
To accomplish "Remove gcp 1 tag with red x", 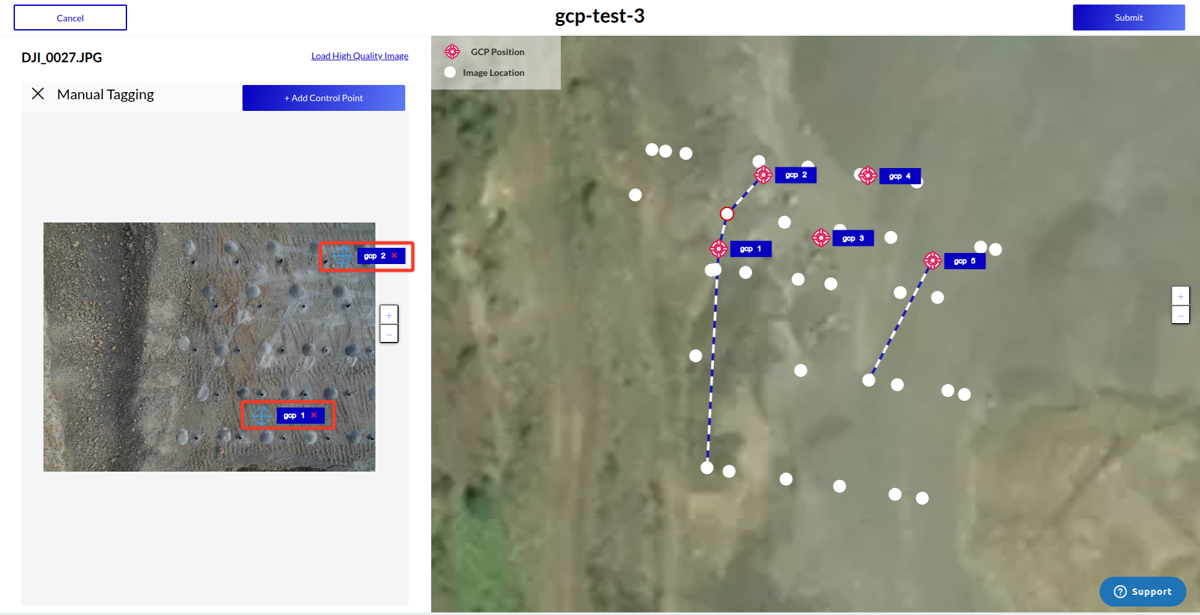I will point(314,415).
